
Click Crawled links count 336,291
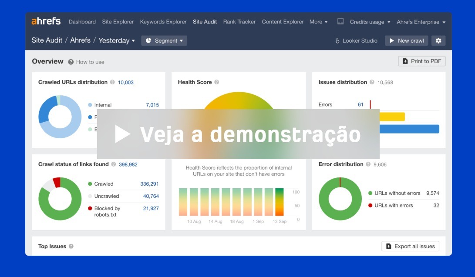point(149,184)
